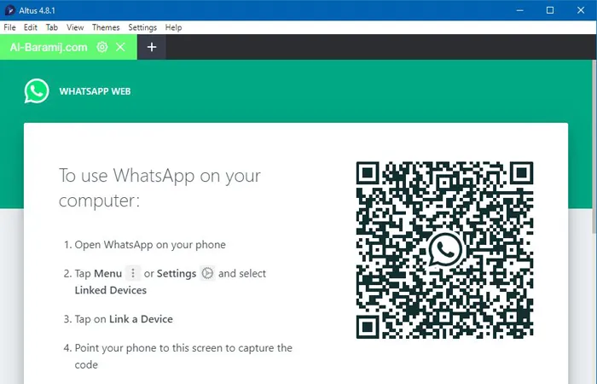The image size is (597, 384).
Task: Open the Settings menu
Action: point(142,27)
